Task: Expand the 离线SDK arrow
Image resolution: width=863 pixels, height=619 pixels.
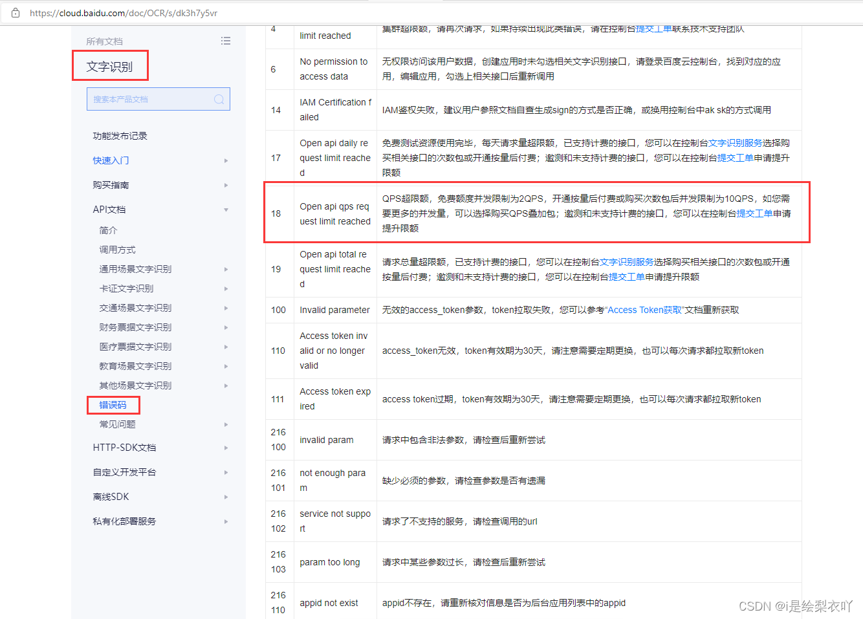Action: click(226, 497)
